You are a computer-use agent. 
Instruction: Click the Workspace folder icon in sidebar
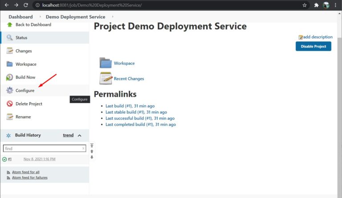pyautogui.click(x=9, y=64)
